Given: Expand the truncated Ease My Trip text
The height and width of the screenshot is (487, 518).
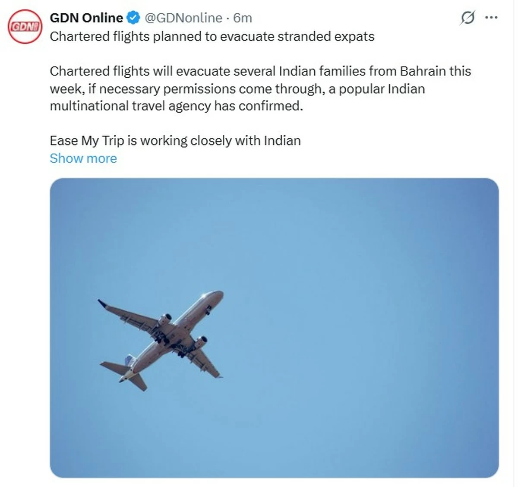Looking at the screenshot, I should [83, 158].
